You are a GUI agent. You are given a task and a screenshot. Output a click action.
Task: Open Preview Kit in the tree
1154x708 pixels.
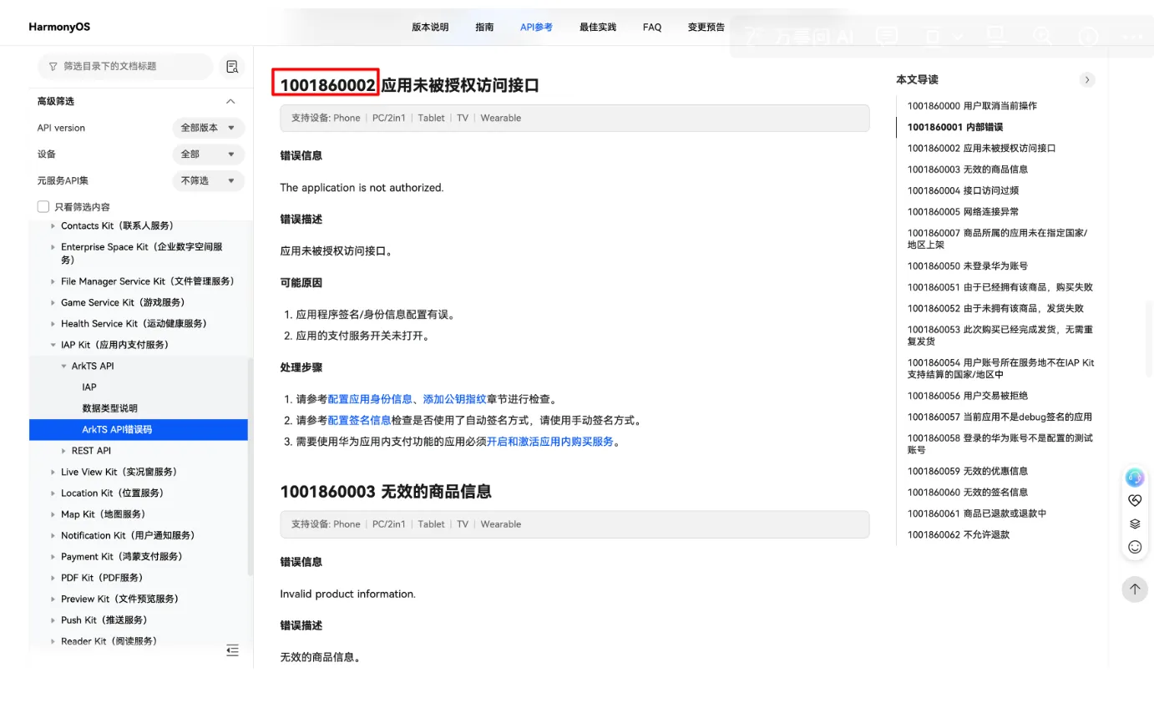click(x=120, y=599)
